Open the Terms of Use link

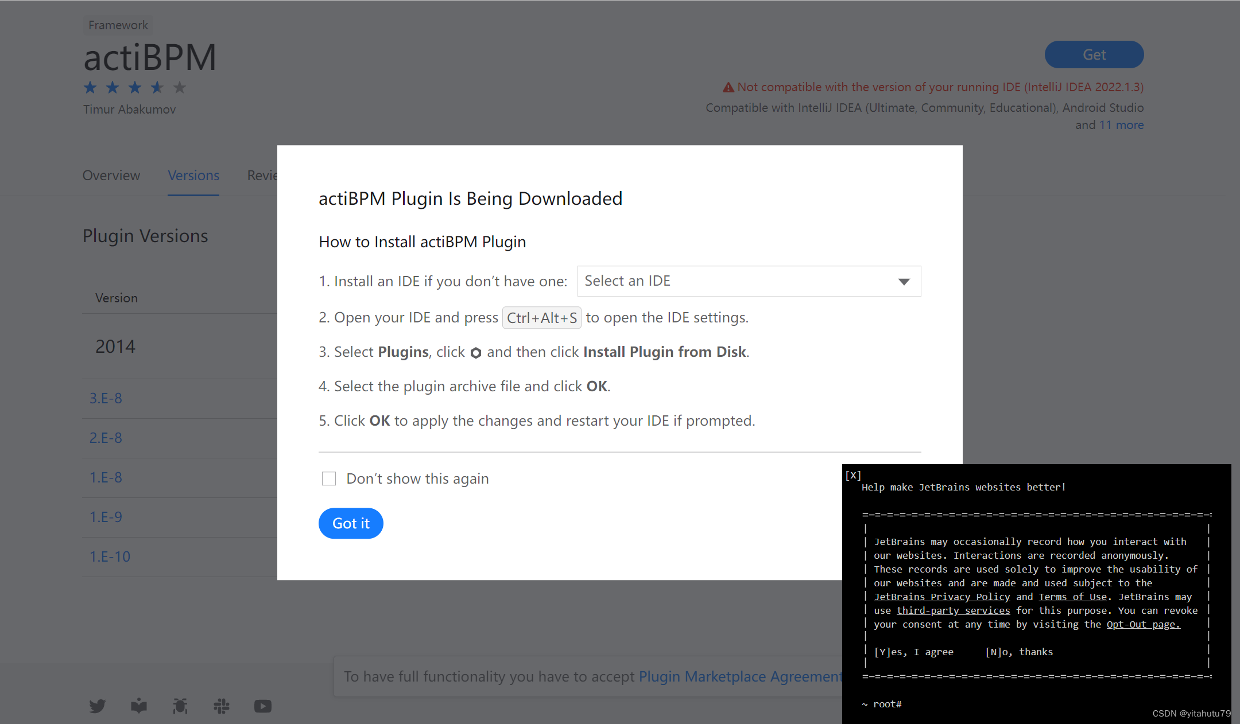[x=1072, y=597]
